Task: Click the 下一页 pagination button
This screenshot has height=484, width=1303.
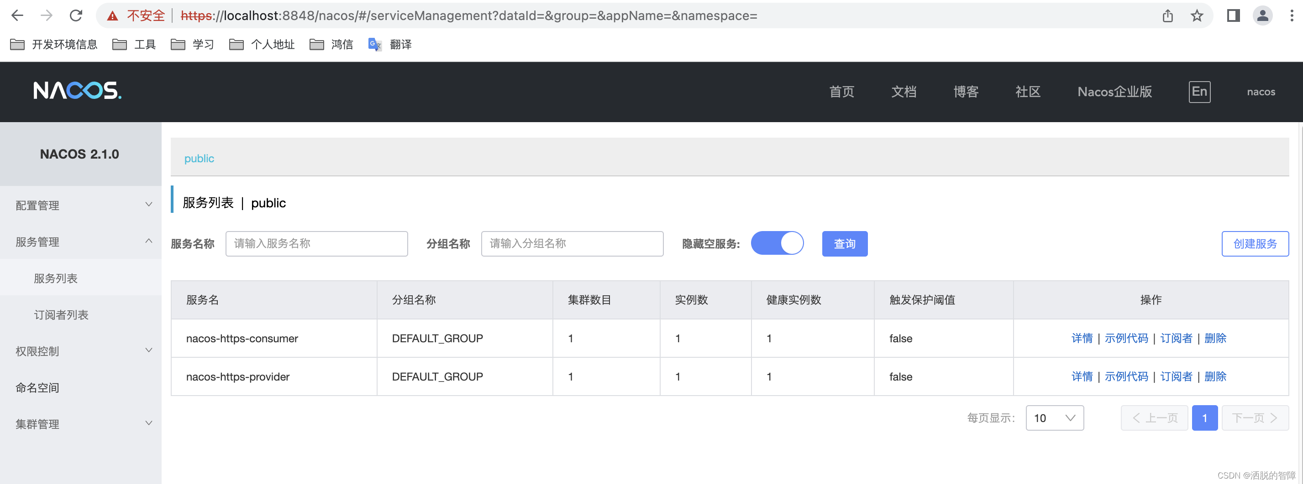Action: (x=1255, y=418)
